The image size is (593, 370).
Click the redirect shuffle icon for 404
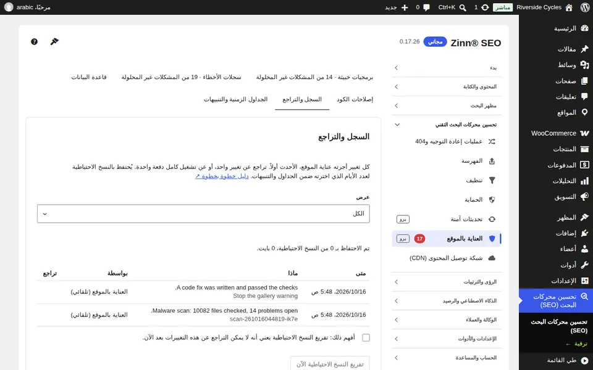tap(492, 142)
